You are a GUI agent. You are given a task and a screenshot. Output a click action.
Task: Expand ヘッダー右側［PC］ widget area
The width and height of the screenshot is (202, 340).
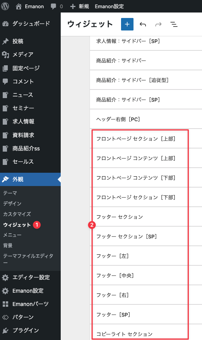tap(146, 119)
